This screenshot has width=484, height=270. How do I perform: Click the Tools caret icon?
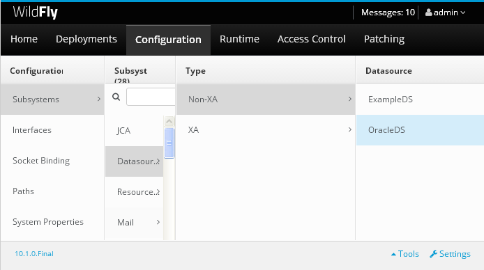point(393,254)
